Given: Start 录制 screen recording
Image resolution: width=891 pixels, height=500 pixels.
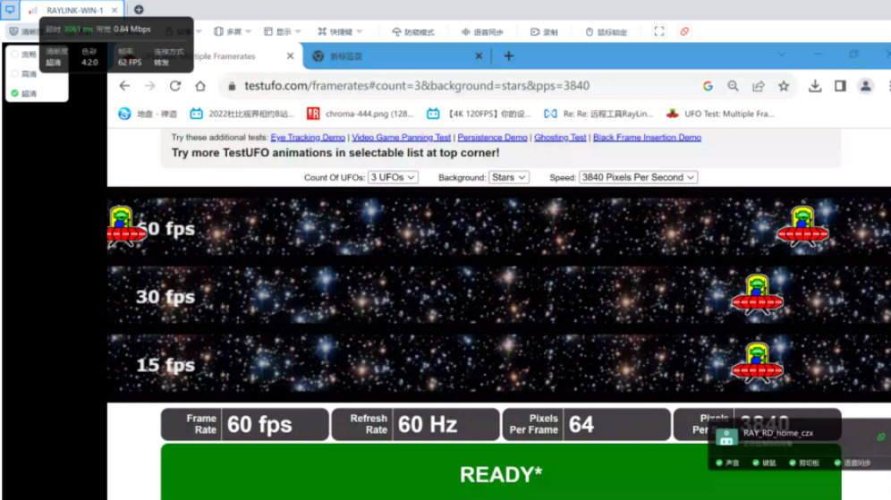Looking at the screenshot, I should click(544, 32).
